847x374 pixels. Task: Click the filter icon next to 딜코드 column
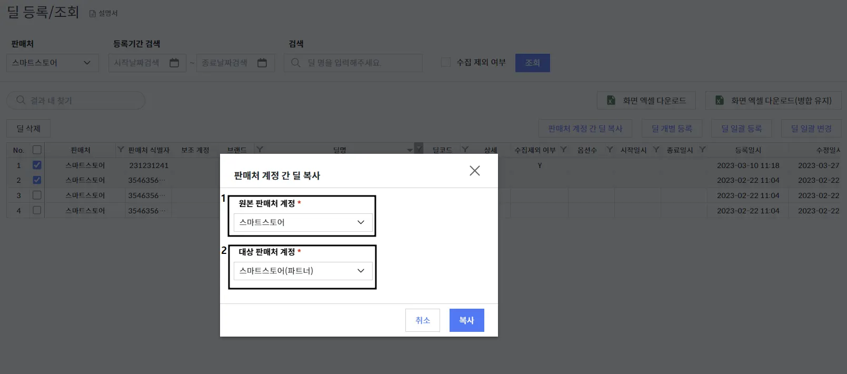click(x=465, y=150)
